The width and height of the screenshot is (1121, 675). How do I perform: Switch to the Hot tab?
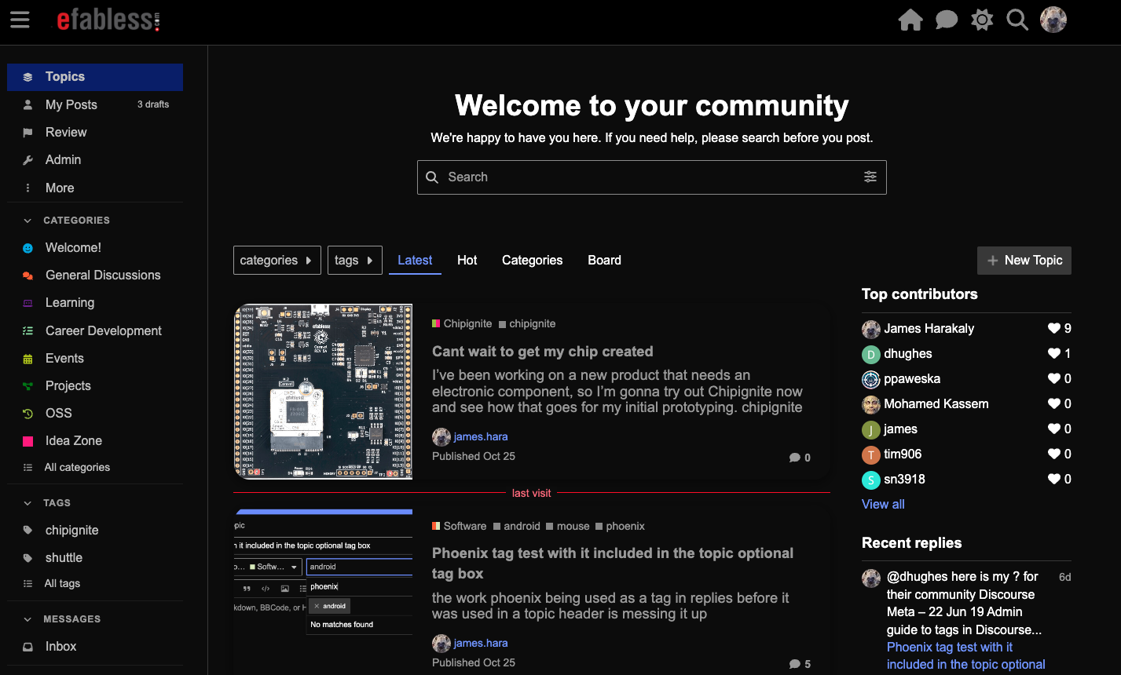(x=467, y=261)
